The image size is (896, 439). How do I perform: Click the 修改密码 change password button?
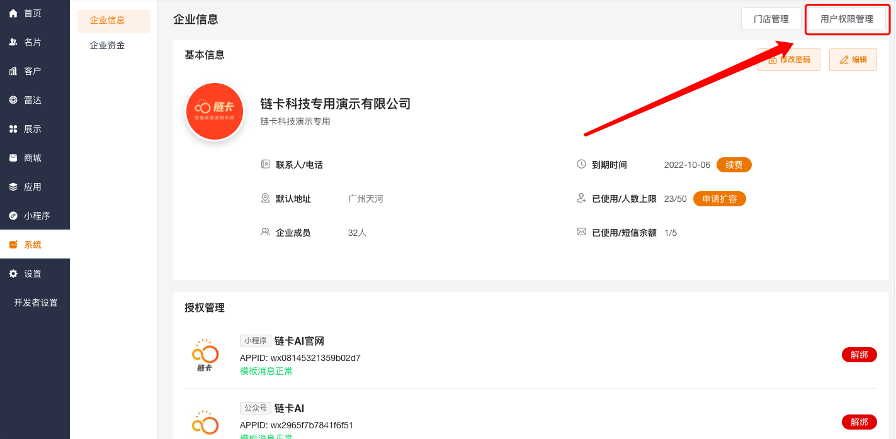(x=789, y=60)
